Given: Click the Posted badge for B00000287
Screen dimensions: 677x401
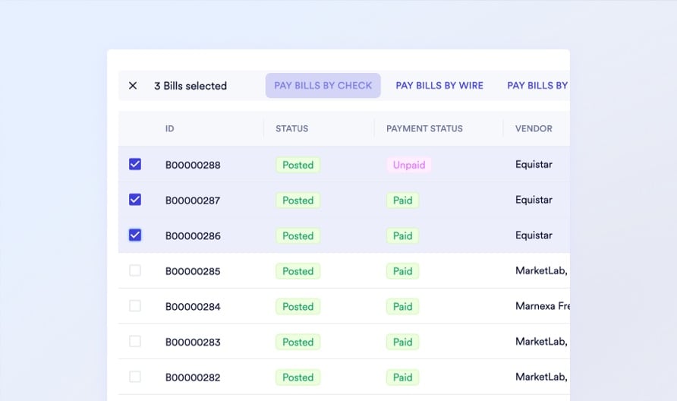Looking at the screenshot, I should tap(298, 200).
